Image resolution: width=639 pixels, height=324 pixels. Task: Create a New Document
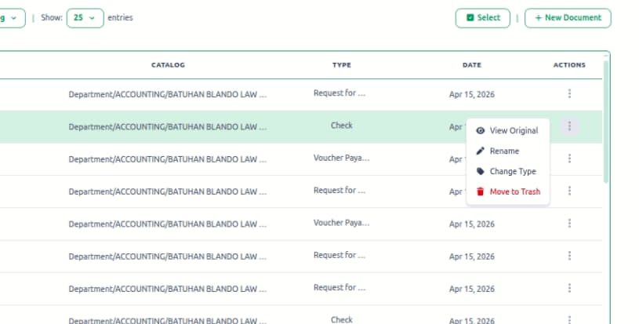click(568, 18)
